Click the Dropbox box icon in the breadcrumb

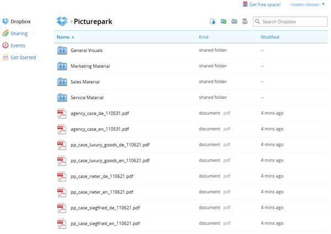[x=62, y=22]
